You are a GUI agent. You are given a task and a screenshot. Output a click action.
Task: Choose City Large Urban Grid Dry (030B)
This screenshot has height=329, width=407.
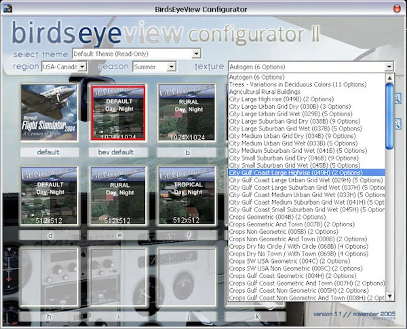[x=307, y=106]
